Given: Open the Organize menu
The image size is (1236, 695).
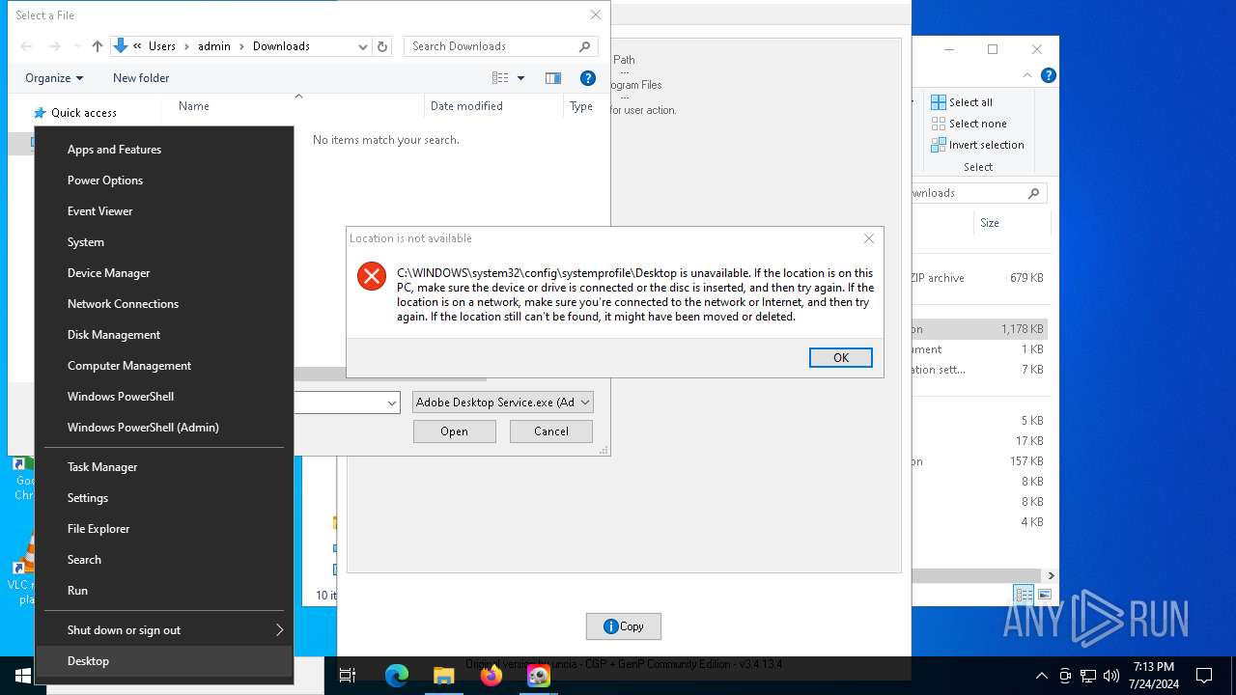Looking at the screenshot, I should [54, 78].
